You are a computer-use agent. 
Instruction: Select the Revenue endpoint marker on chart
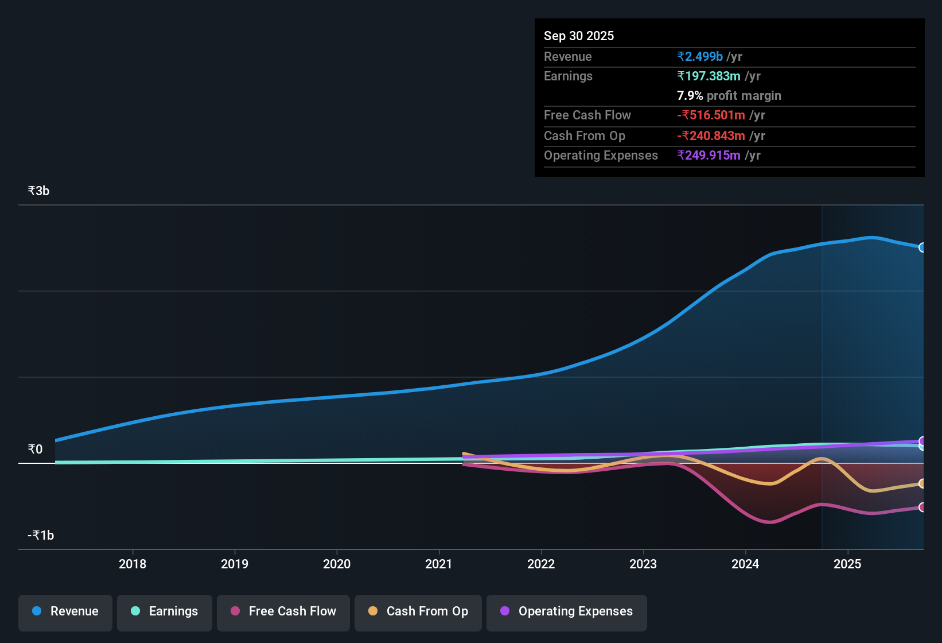click(x=922, y=247)
